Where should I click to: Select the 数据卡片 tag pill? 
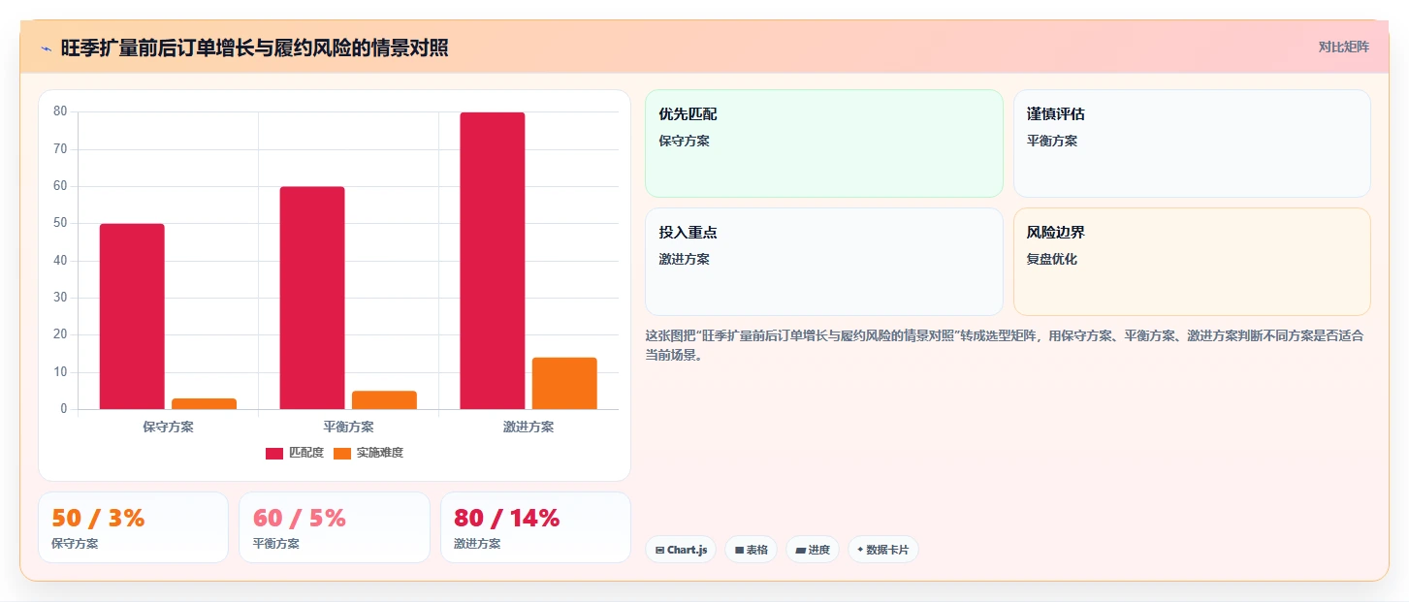(883, 550)
